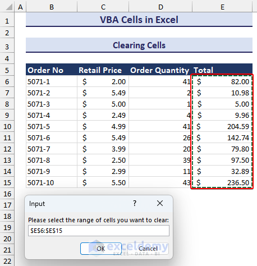Select row 10 header
257x266 pixels.
coord(7,126)
